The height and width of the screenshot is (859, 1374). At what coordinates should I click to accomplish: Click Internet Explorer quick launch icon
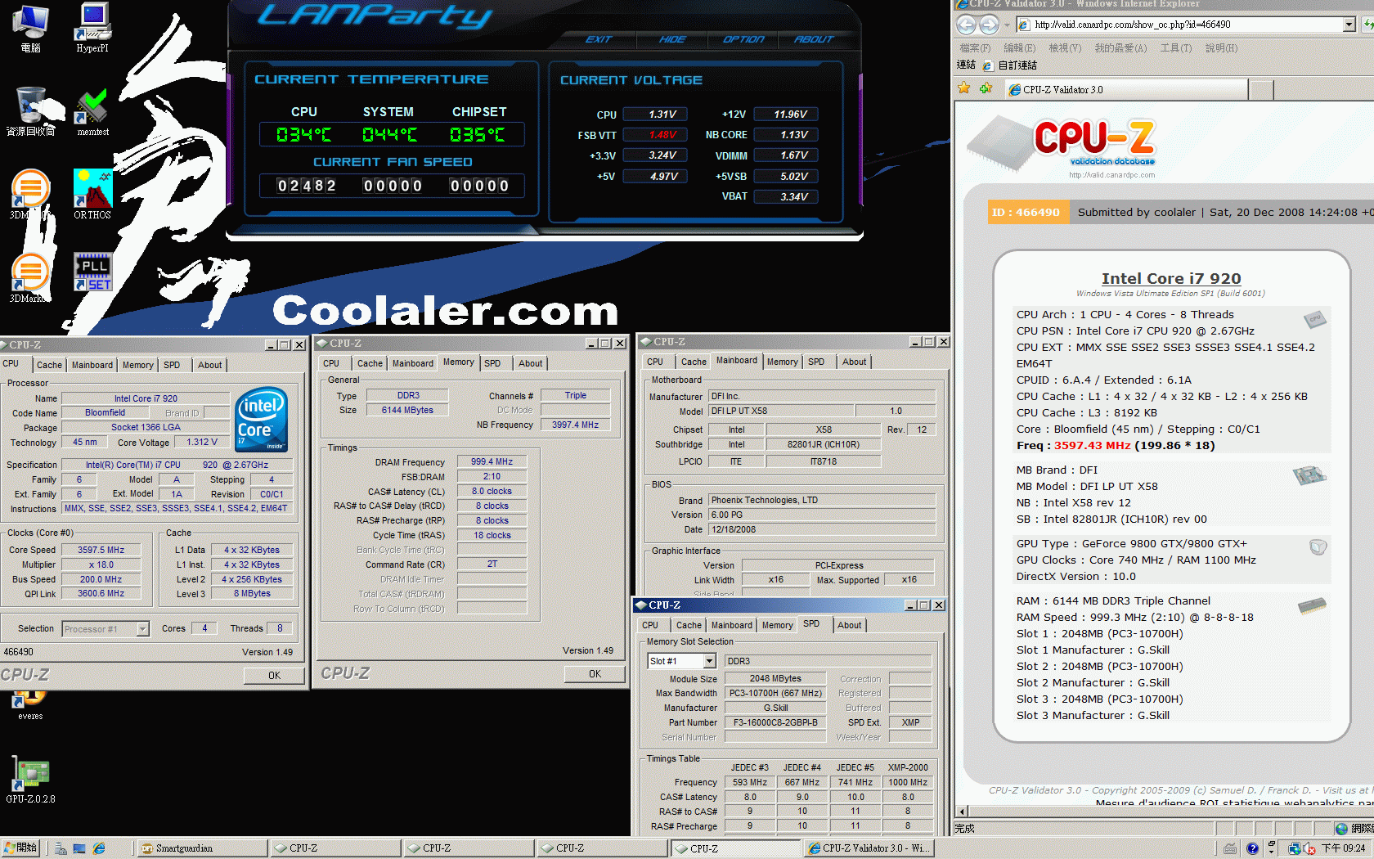coord(99,848)
